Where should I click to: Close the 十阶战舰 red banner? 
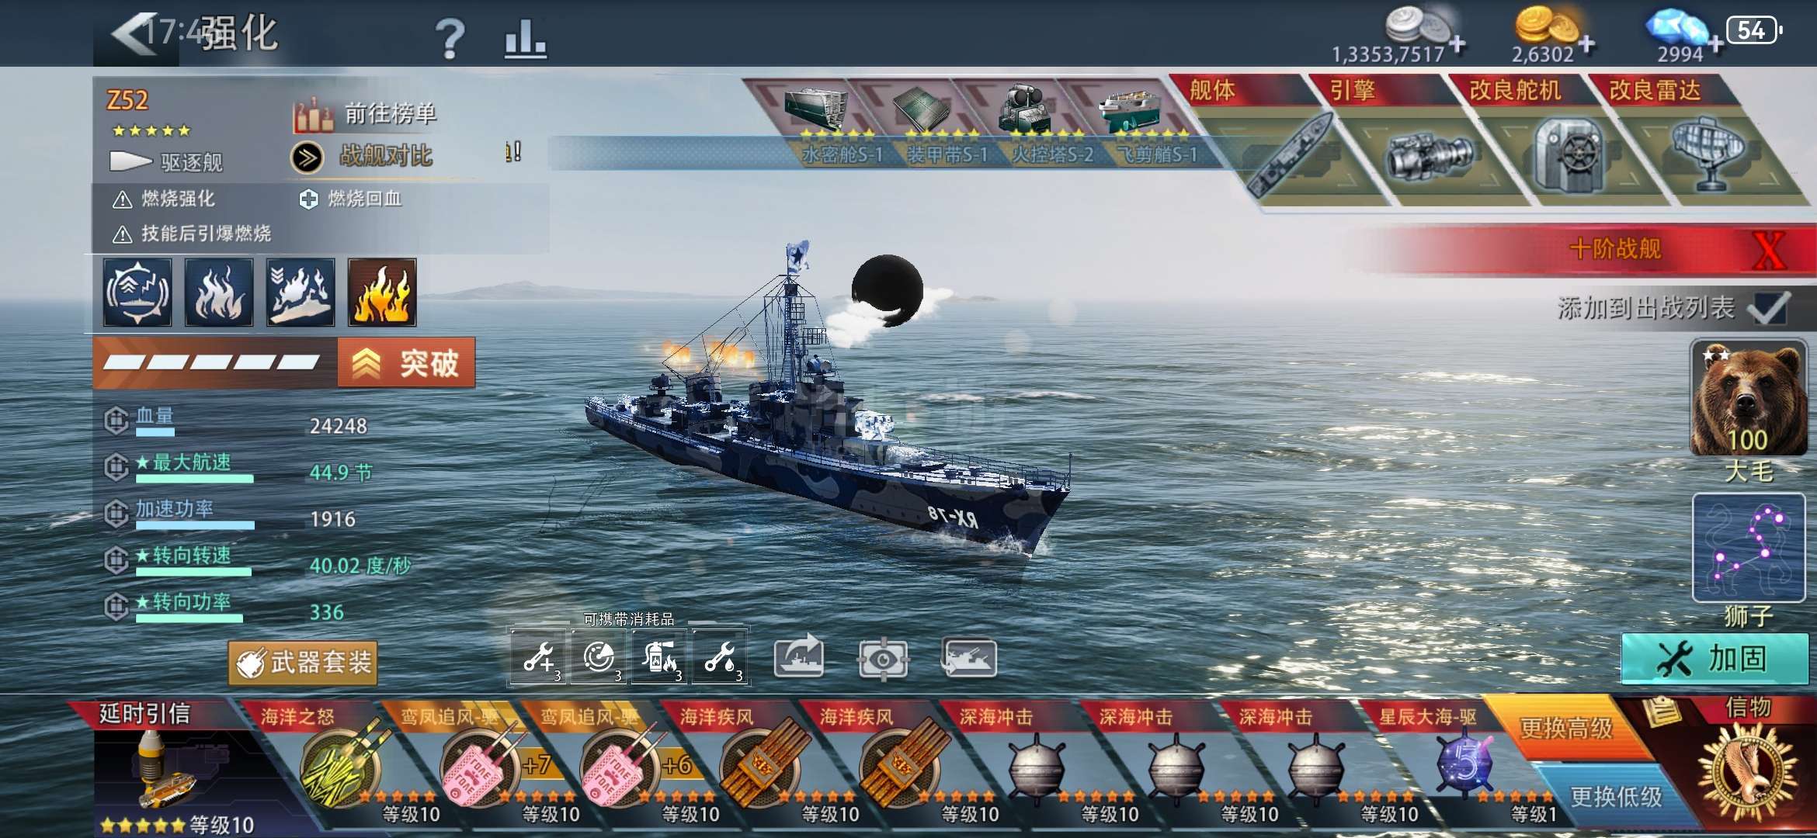[1768, 250]
